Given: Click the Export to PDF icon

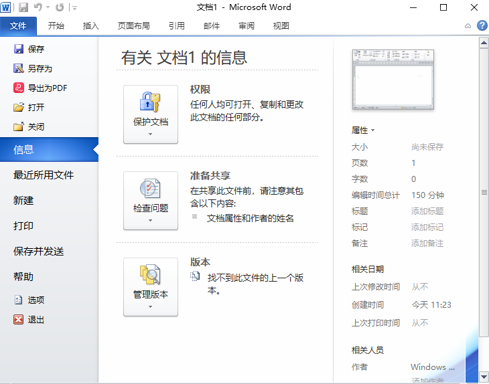Looking at the screenshot, I should click(x=19, y=88).
